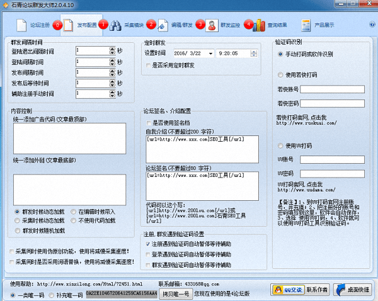The image size is (378, 301).
Task: Click the 登陆退出间隔时间 spinner arrows
Action: [113, 50]
